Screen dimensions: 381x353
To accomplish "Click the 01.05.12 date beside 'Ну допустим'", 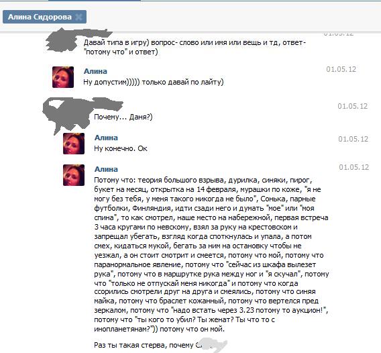I will tap(341, 69).
